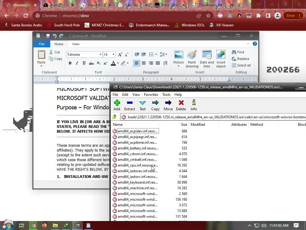Toggle left text alignment
This screenshot has width=306, height=230.
137,63
